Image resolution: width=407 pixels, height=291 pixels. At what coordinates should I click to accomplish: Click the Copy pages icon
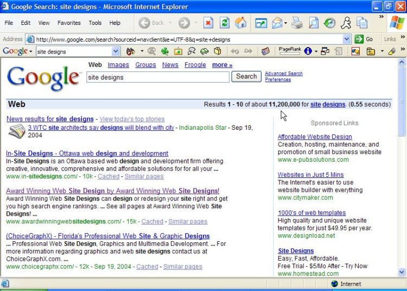362,23
